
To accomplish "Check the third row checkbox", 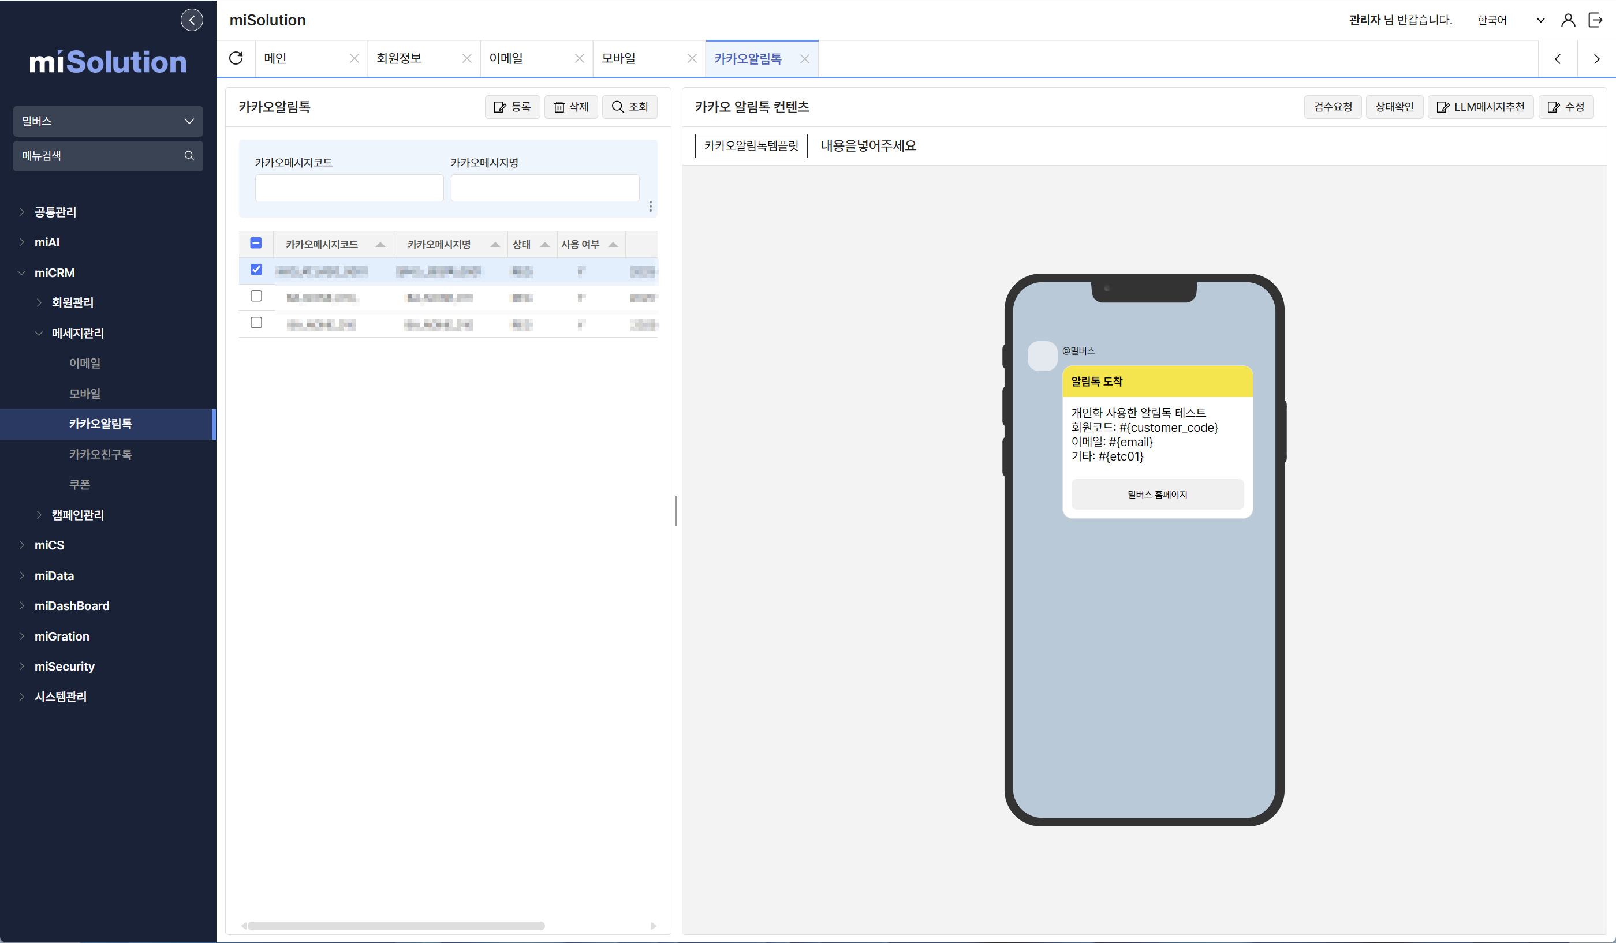I will pyautogui.click(x=256, y=323).
